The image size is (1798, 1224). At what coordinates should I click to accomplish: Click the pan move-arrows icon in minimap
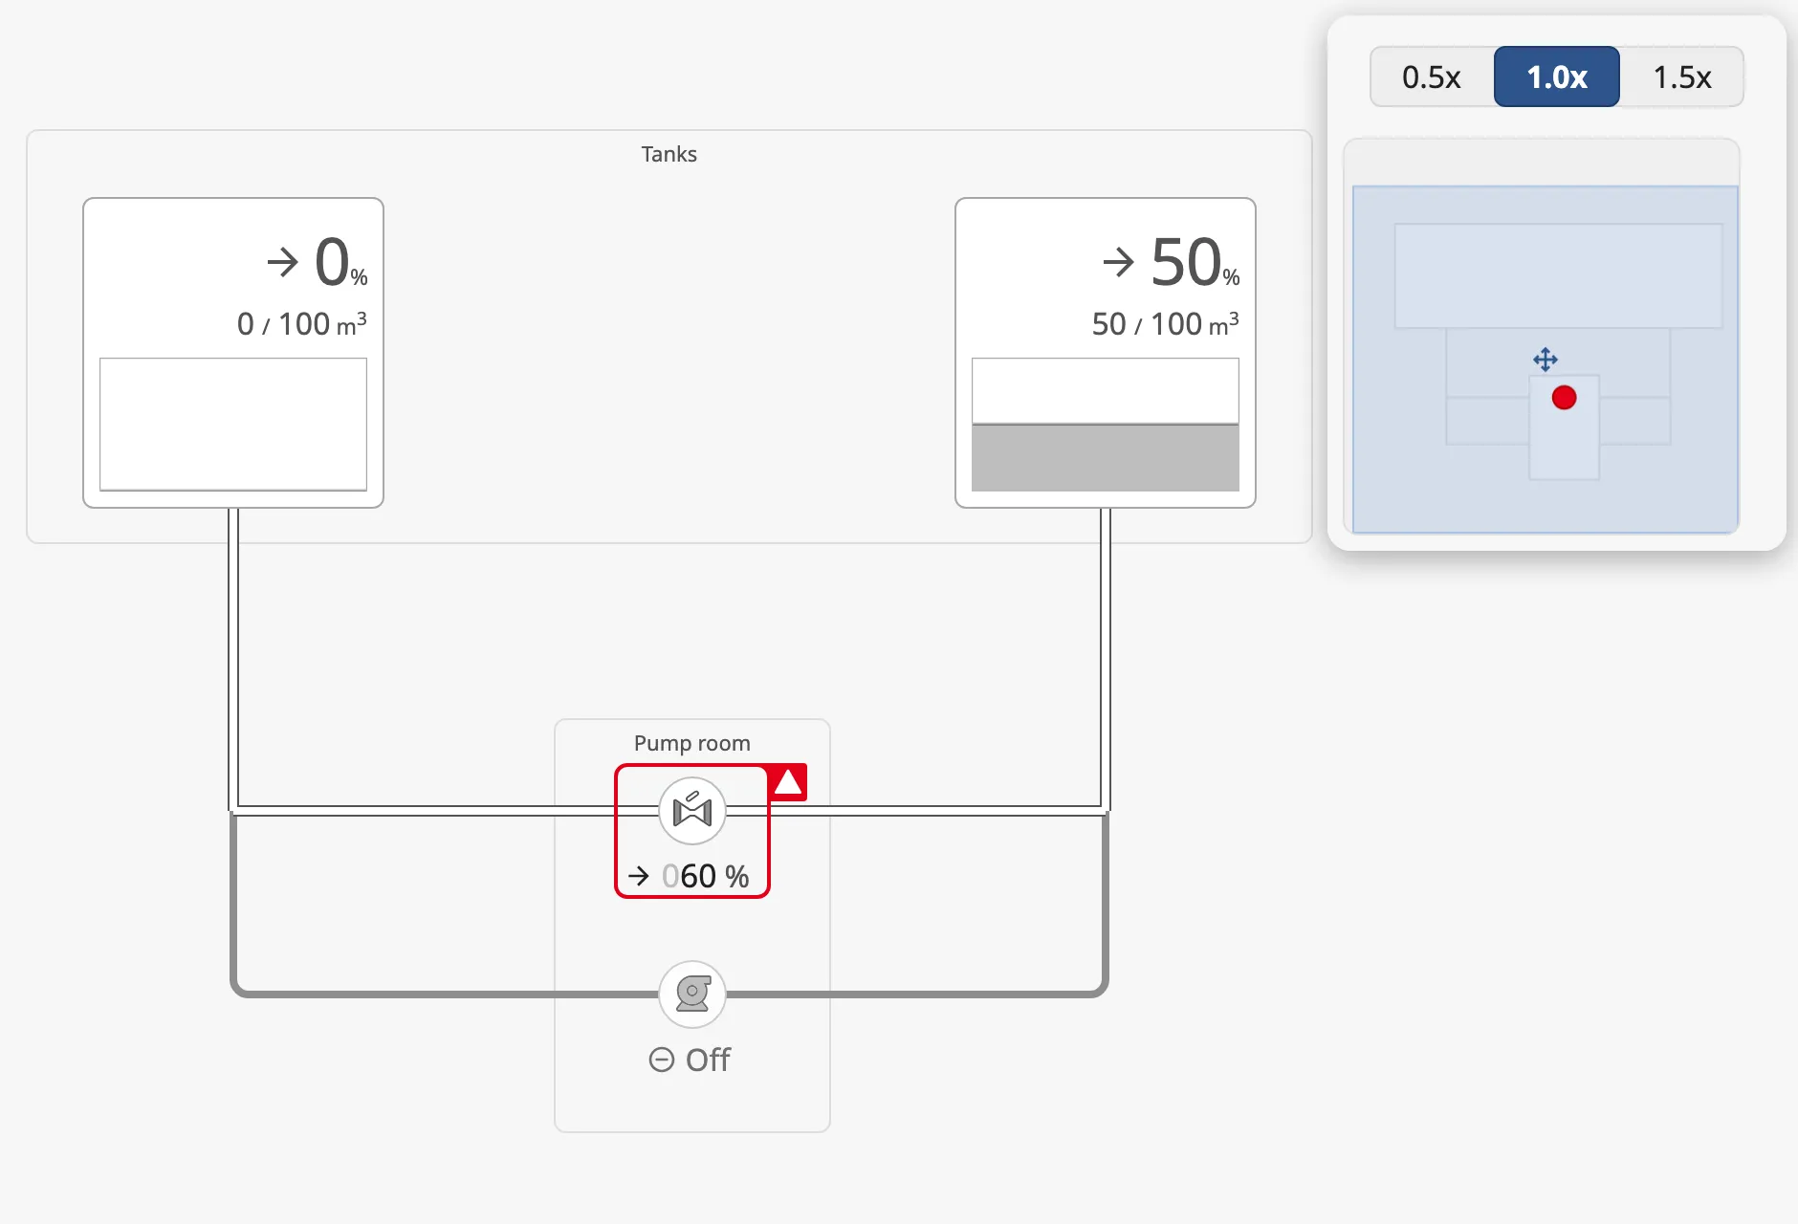click(1546, 360)
